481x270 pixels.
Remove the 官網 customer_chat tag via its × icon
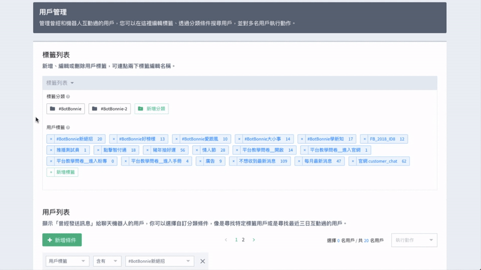(353, 161)
